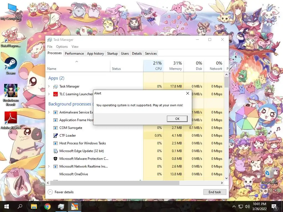Click the Task Manager process icon
This screenshot has width=283, height=212.
[x=55, y=86]
